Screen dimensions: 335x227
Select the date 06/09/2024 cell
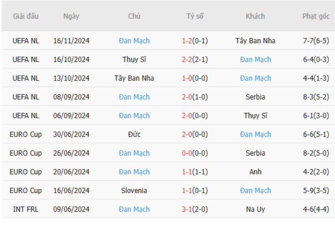click(x=71, y=116)
